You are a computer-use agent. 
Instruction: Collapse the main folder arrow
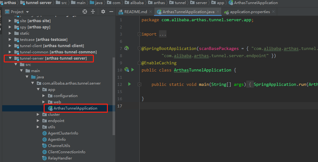coord(21,71)
